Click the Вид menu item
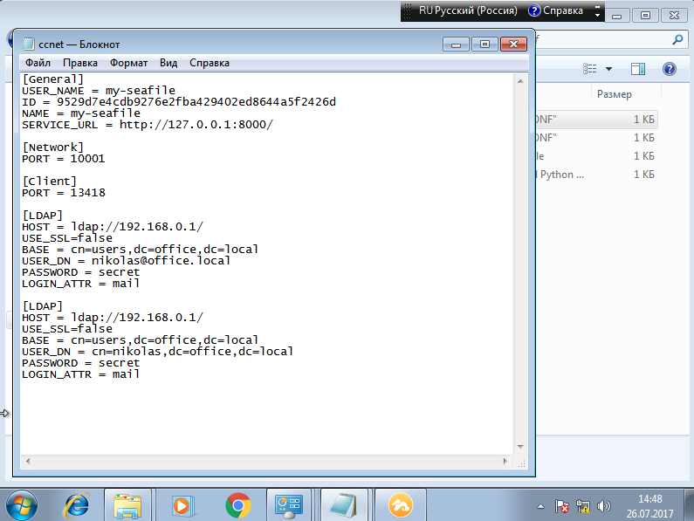Viewport: 694px width, 521px height. pyautogui.click(x=168, y=63)
